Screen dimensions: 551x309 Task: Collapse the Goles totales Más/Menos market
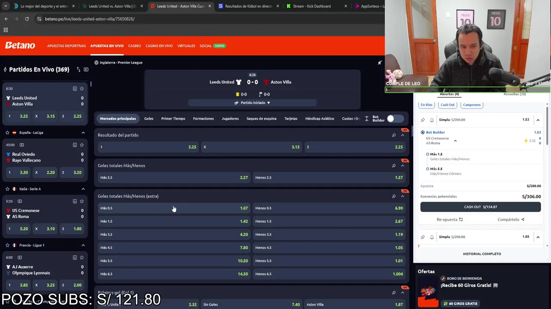pyautogui.click(x=402, y=166)
